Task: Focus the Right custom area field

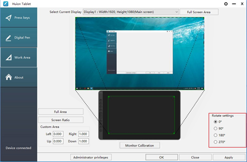Action: (83, 134)
